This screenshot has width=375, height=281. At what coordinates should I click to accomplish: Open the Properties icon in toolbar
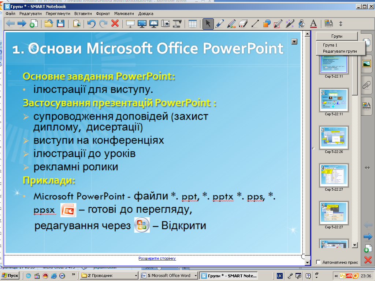click(329, 23)
